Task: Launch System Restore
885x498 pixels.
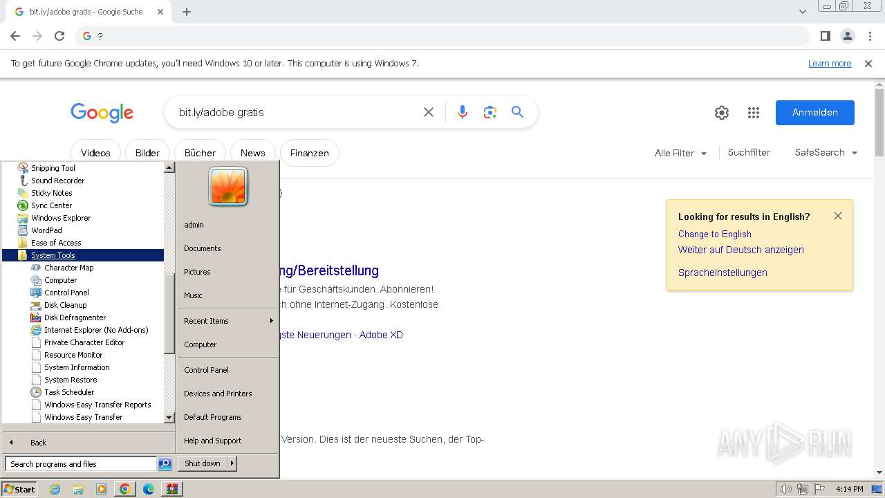Action: coord(71,380)
